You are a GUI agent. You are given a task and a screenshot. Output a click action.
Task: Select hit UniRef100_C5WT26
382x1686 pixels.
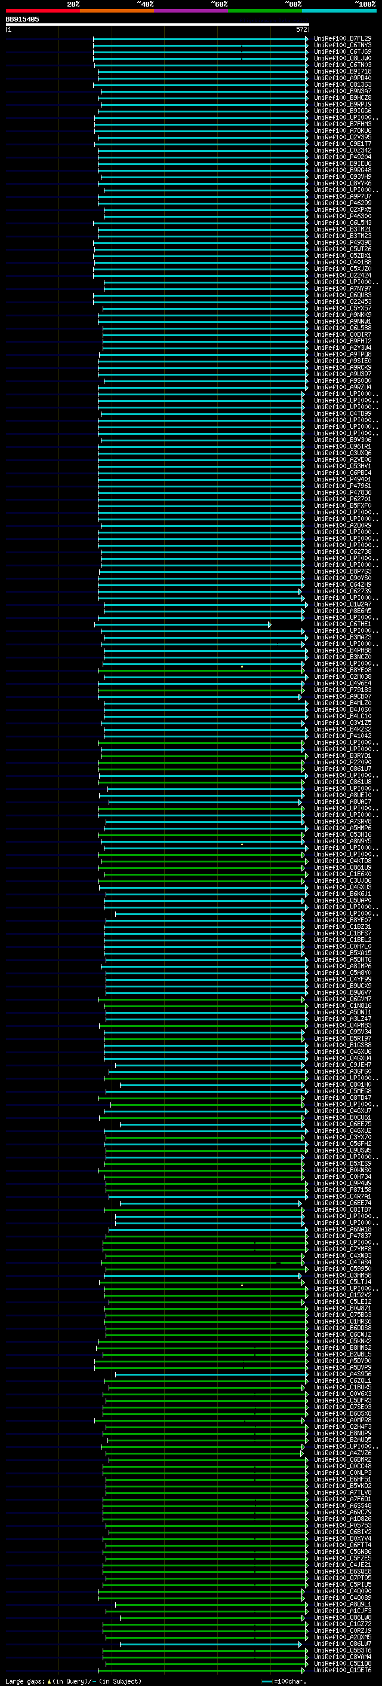[x=343, y=249]
